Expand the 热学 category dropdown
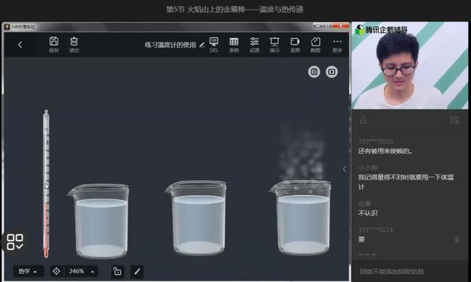 (28, 271)
